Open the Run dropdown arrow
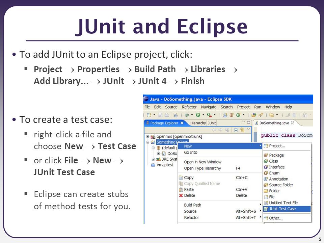Viewport: 324px width, 243px height. pyautogui.click(x=203, y=115)
